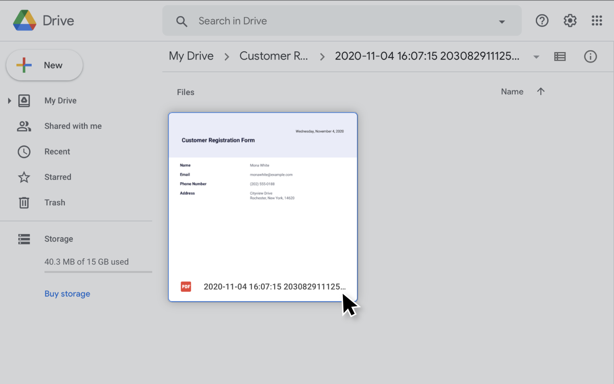Open current folder actions dropdown arrow
Image resolution: width=614 pixels, height=384 pixels.
pyautogui.click(x=536, y=57)
